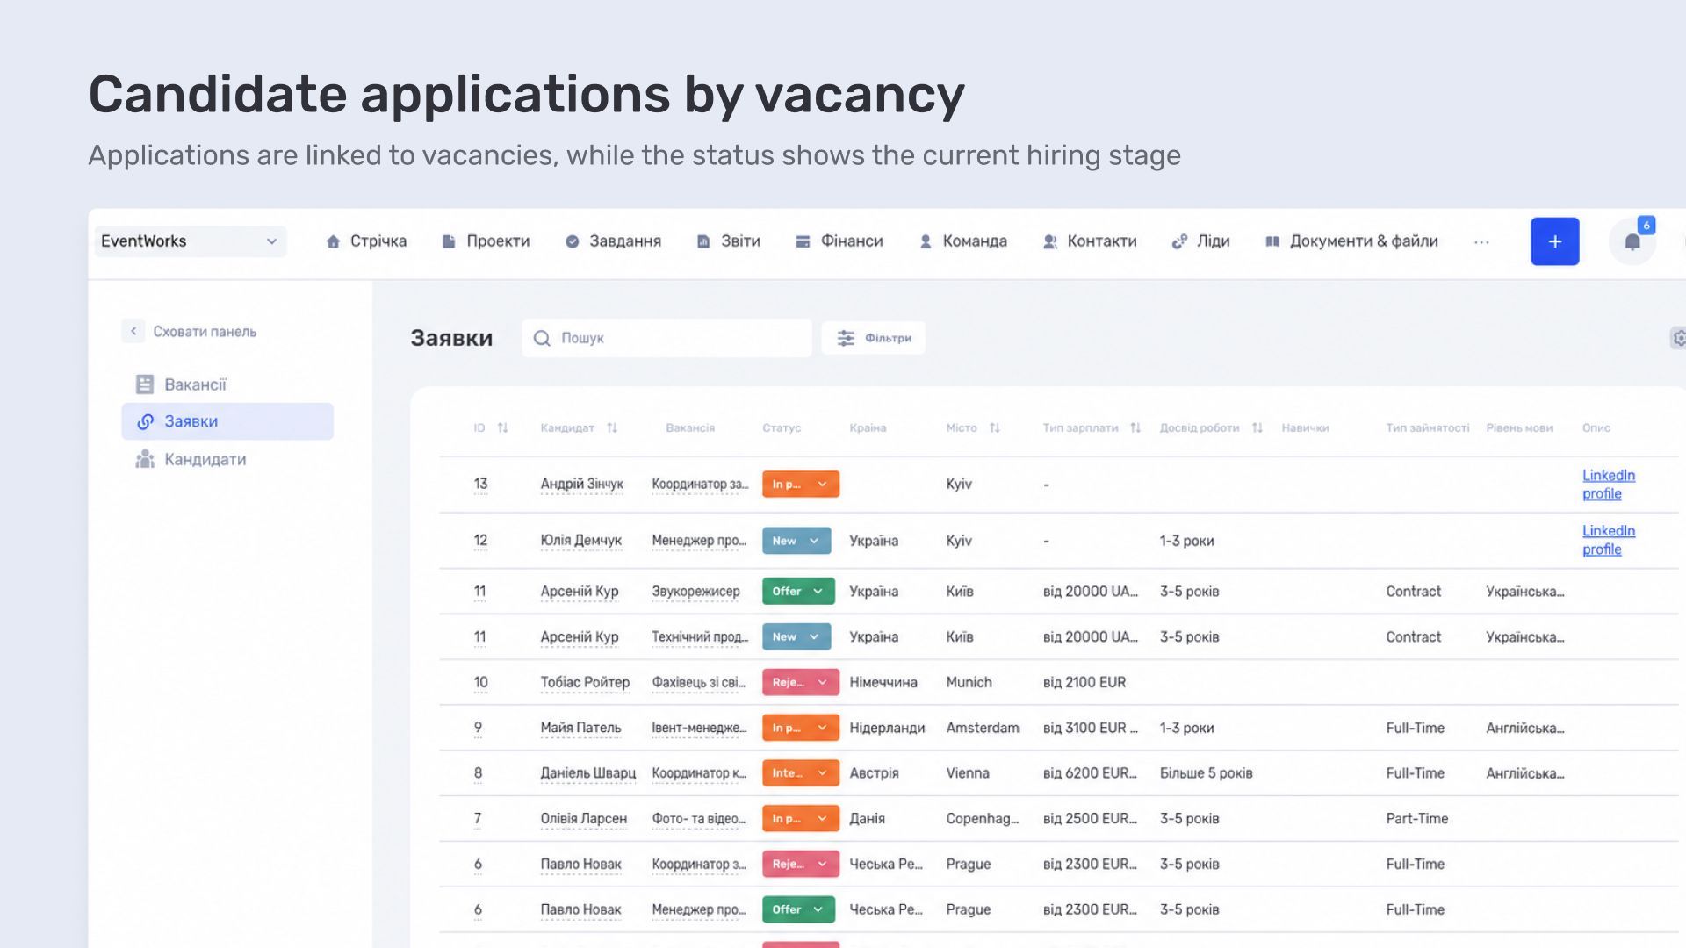Click into the Пошук search field

(x=666, y=338)
